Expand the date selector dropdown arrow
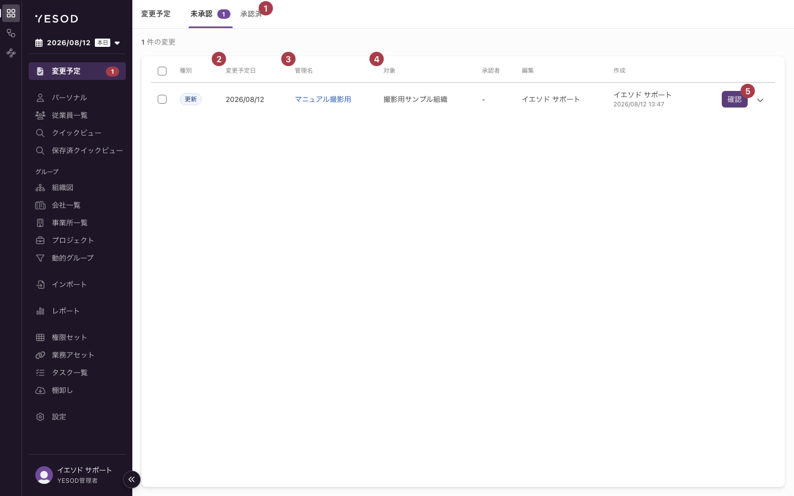This screenshot has width=794, height=496. coord(117,43)
